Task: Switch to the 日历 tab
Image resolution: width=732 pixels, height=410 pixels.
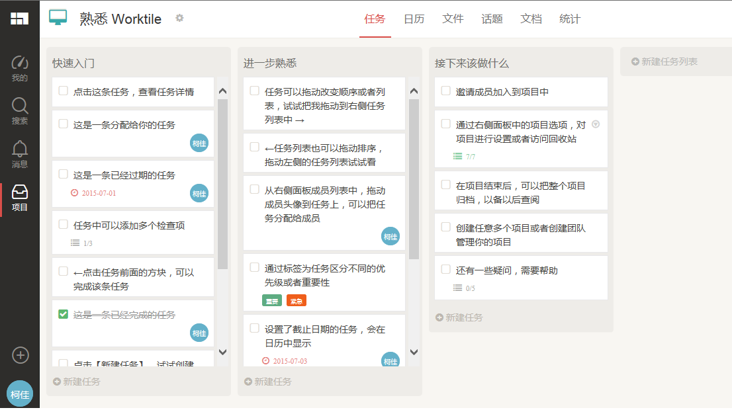Action: coord(414,19)
